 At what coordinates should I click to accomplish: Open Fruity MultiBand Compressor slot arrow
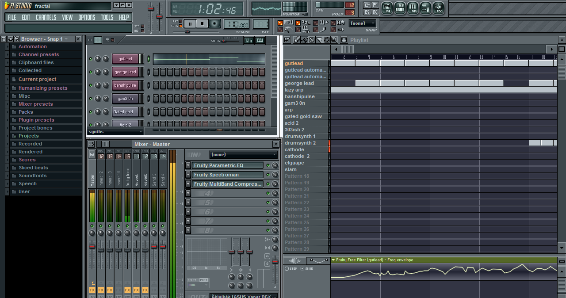(188, 184)
